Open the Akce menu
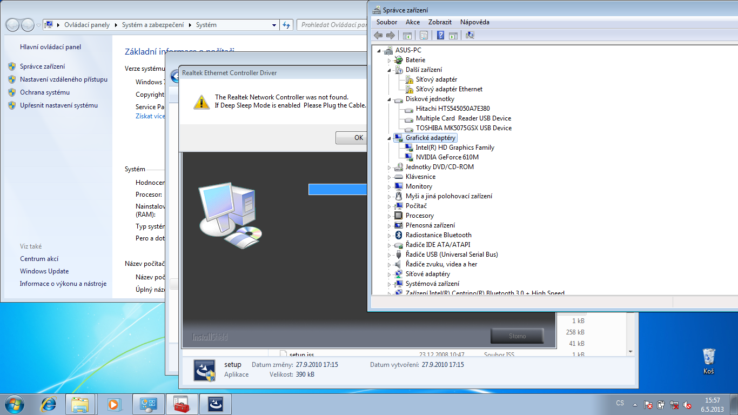The height and width of the screenshot is (415, 738). (413, 22)
